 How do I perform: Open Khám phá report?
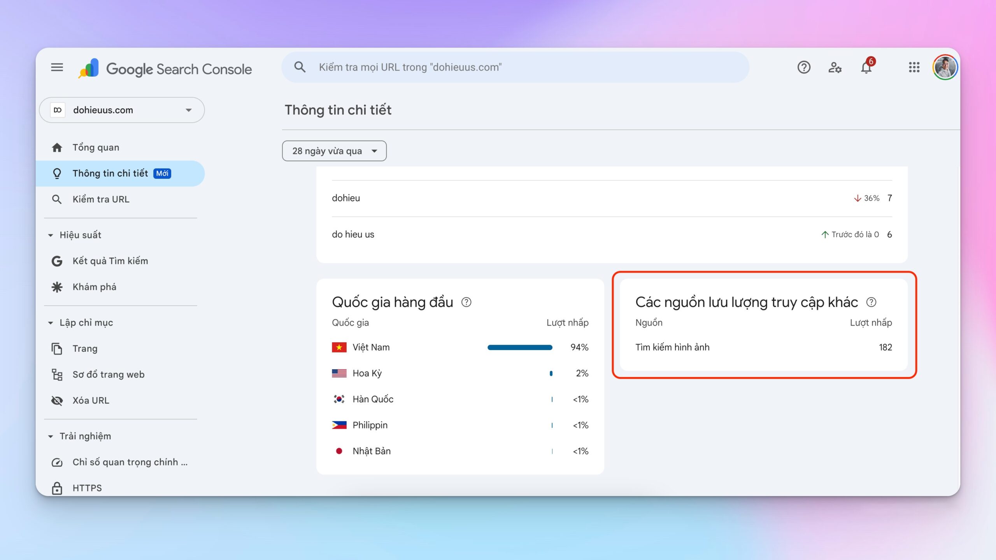tap(120, 287)
